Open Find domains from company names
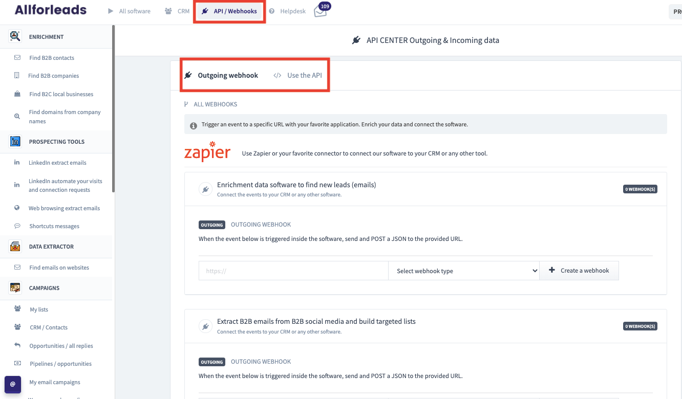The height and width of the screenshot is (399, 682). (65, 117)
